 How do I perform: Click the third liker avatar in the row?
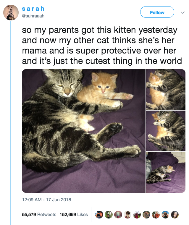pos(118,215)
